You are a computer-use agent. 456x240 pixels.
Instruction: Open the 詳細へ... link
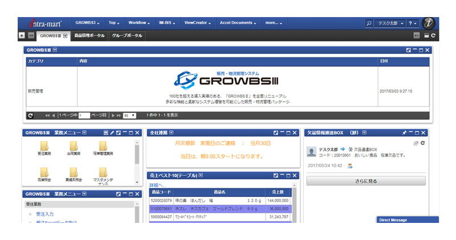click(157, 185)
